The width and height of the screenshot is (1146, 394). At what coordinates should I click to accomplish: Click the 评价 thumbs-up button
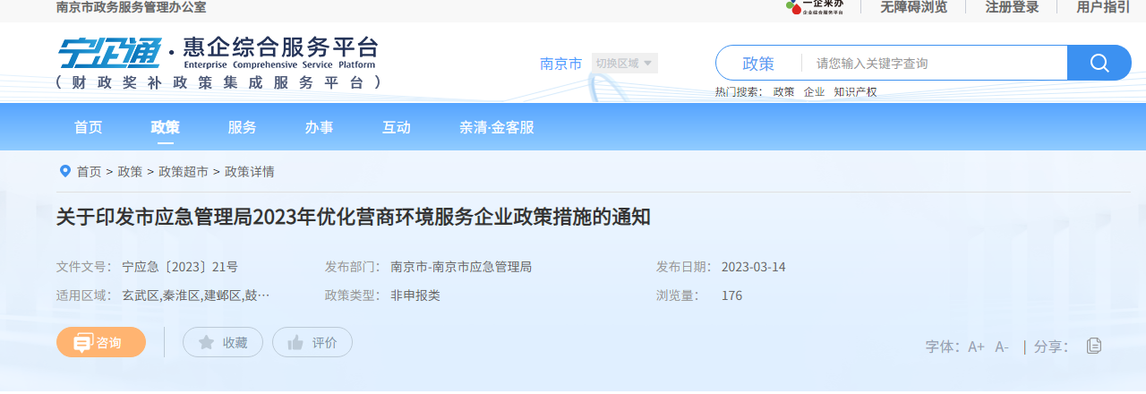coord(312,342)
